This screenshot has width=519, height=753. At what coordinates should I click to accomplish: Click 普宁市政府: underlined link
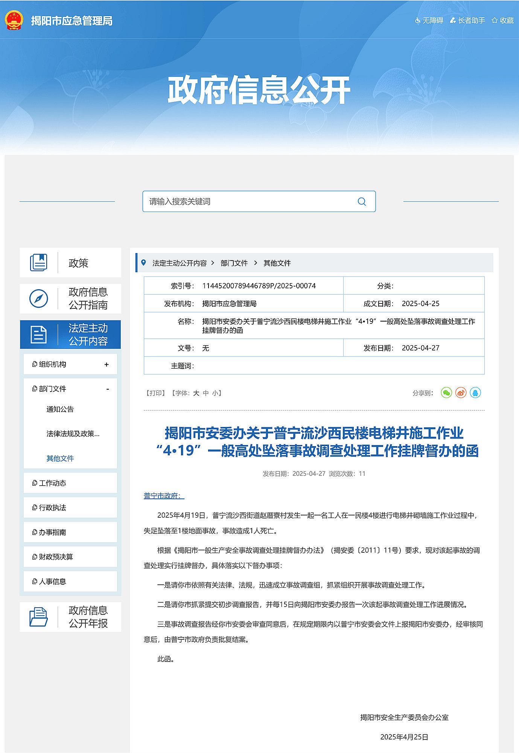[x=164, y=496]
